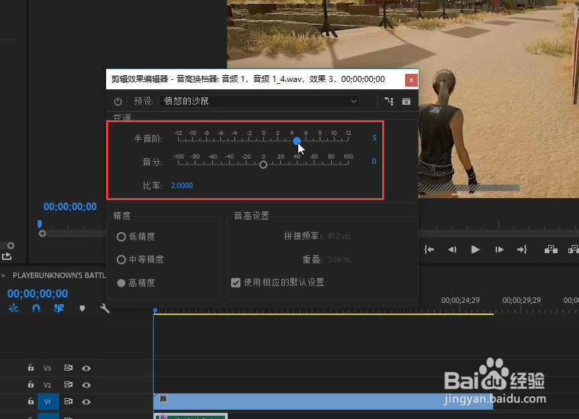Toggle lock on track V1
The width and height of the screenshot is (579, 419).
[x=31, y=401]
